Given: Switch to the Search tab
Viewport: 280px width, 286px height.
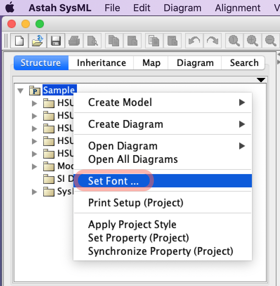Looking at the screenshot, I should pyautogui.click(x=244, y=63).
